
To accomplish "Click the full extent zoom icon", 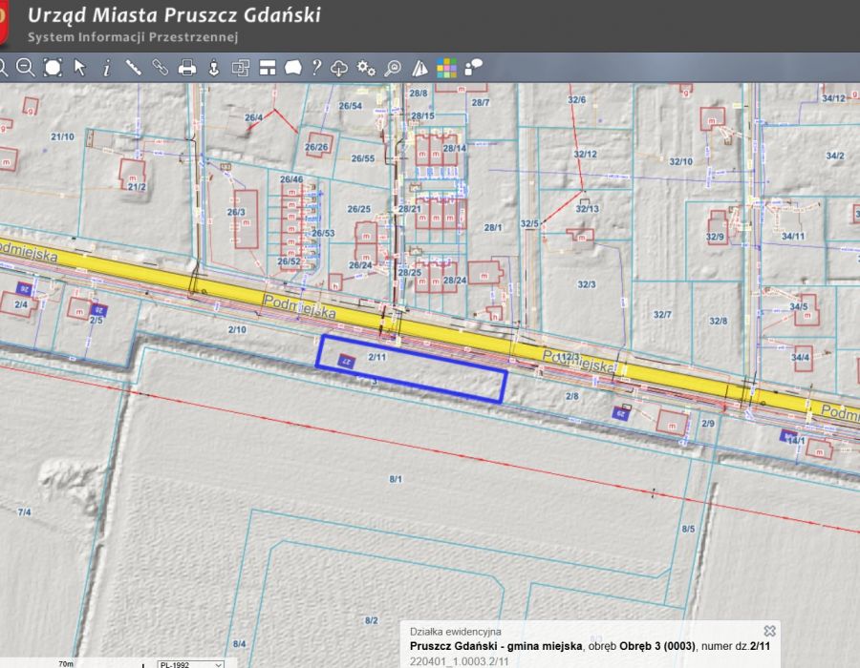I will point(53,67).
